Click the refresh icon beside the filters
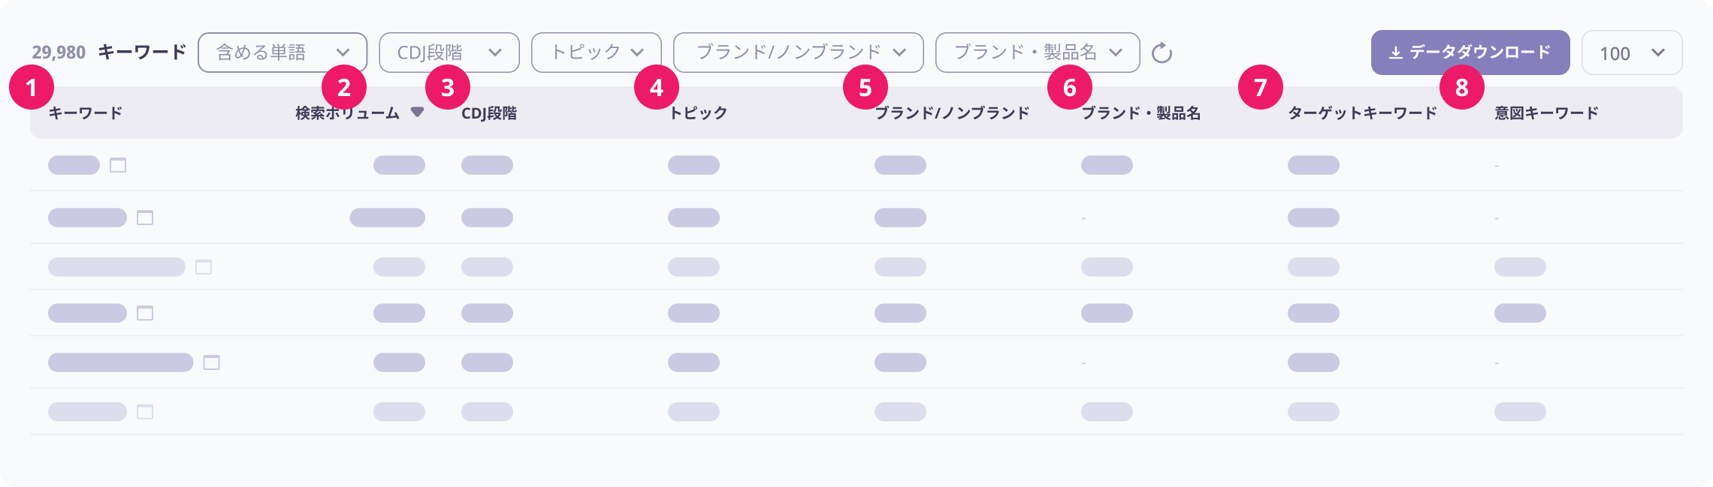This screenshot has width=1713, height=487. [x=1162, y=53]
